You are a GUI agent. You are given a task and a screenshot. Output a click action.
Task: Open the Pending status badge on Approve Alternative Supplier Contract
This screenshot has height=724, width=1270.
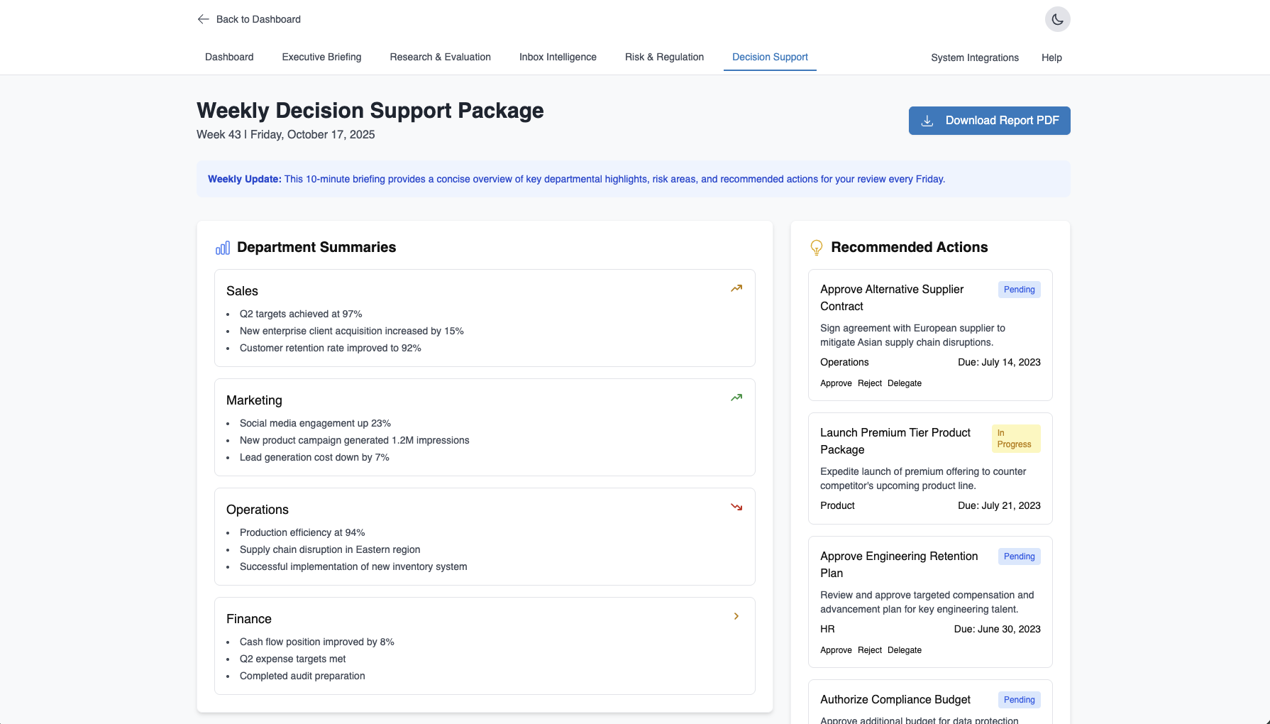[x=1019, y=289]
